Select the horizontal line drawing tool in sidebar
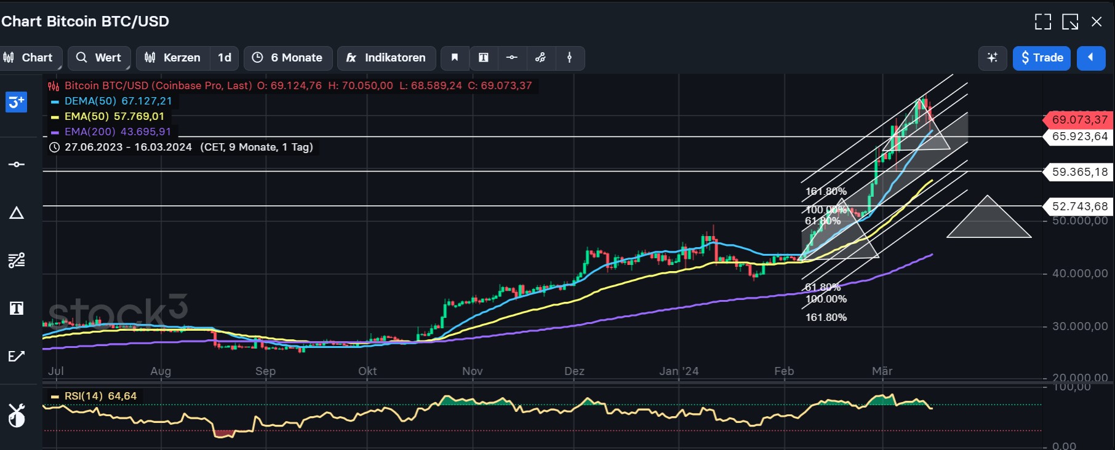This screenshot has width=1115, height=450. (17, 164)
